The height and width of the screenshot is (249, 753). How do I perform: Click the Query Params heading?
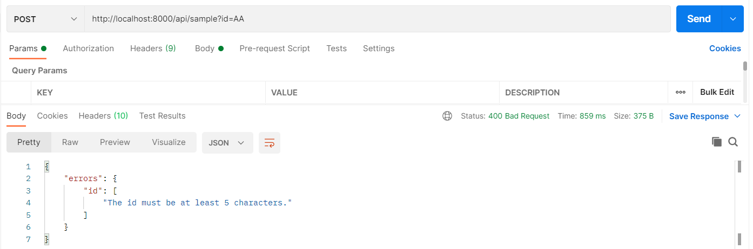click(x=39, y=71)
